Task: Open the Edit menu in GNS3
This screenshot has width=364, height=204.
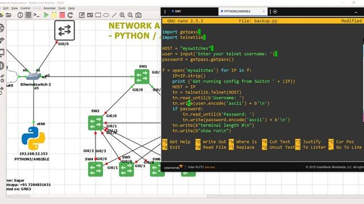Action: pyautogui.click(x=6, y=8)
